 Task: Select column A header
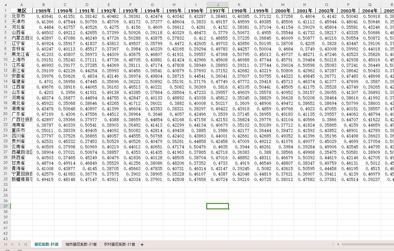point(21,5)
